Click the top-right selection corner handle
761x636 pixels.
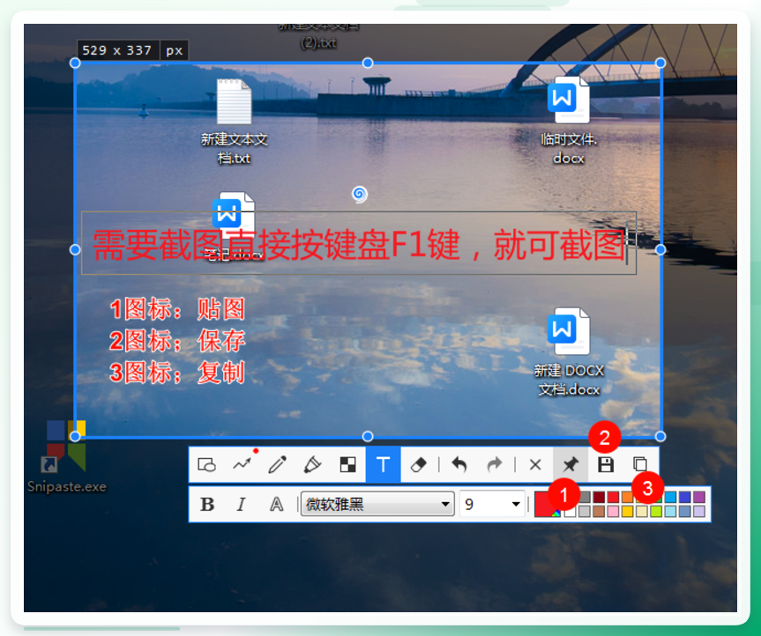click(x=660, y=63)
